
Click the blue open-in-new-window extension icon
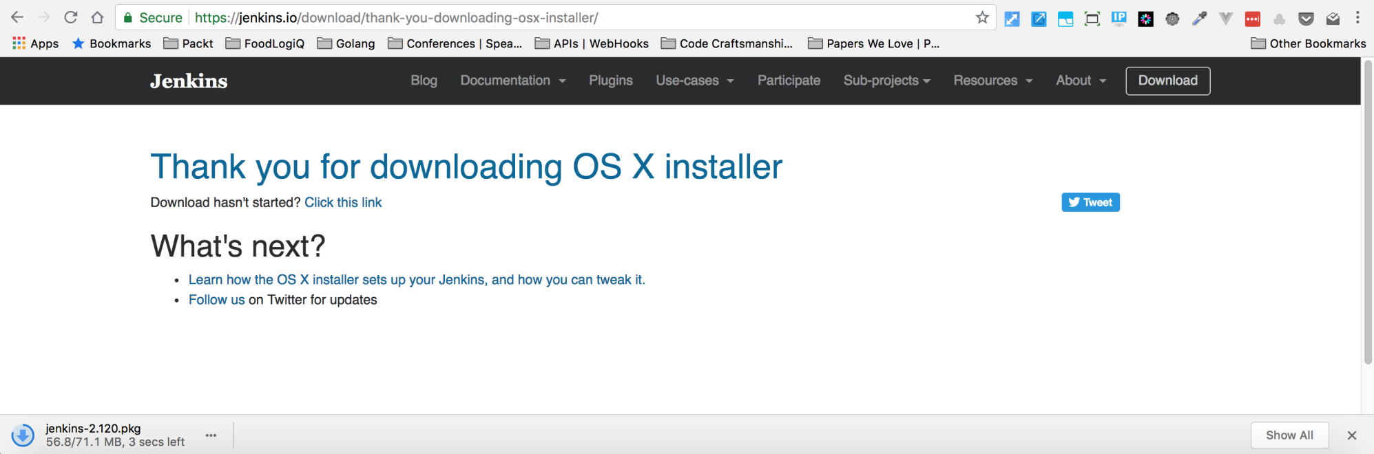point(1039,19)
